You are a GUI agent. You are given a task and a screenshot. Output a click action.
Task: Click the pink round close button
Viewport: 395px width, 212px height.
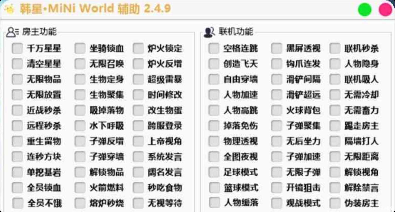[x=385, y=10]
